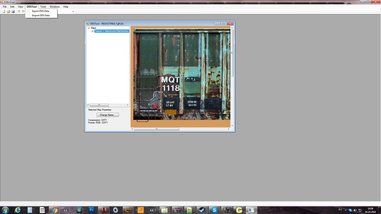Image resolution: width=381 pixels, height=214 pixels.
Task: Click the Save disk toolbar icon
Action: tap(13, 12)
